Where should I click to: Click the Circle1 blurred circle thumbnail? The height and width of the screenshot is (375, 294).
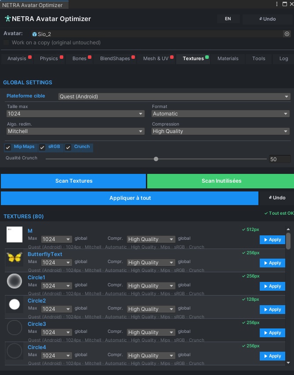(x=15, y=281)
